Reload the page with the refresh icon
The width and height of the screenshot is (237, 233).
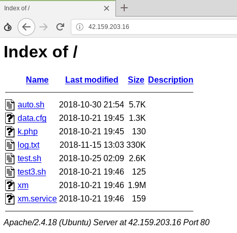pos(60,27)
